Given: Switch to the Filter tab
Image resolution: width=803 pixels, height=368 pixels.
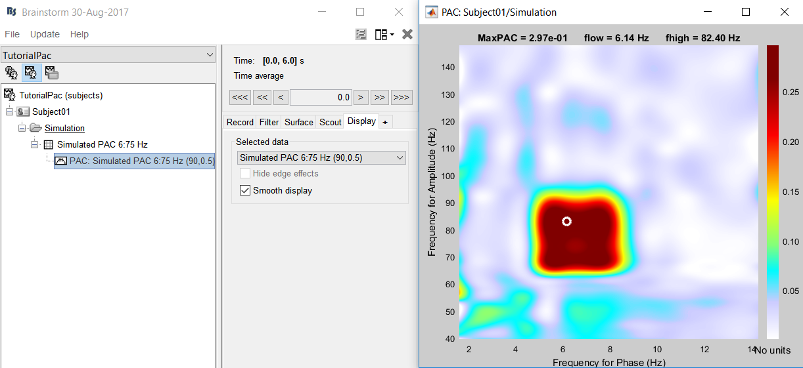Looking at the screenshot, I should (x=269, y=122).
